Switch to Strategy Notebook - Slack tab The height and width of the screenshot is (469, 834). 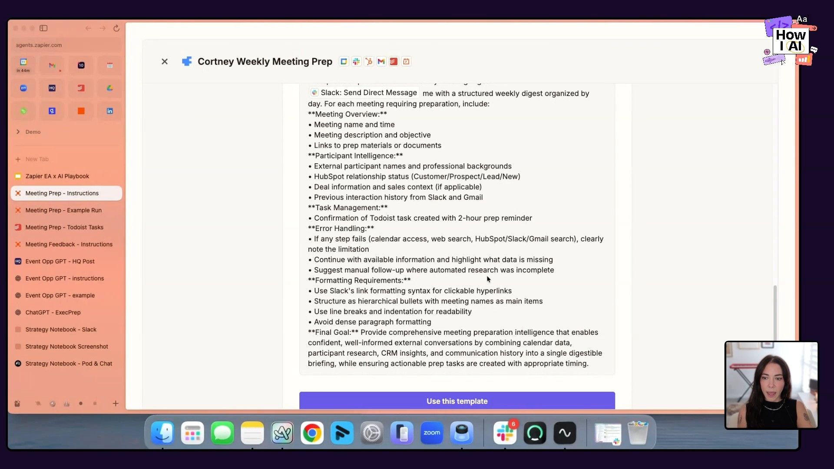click(x=66, y=330)
